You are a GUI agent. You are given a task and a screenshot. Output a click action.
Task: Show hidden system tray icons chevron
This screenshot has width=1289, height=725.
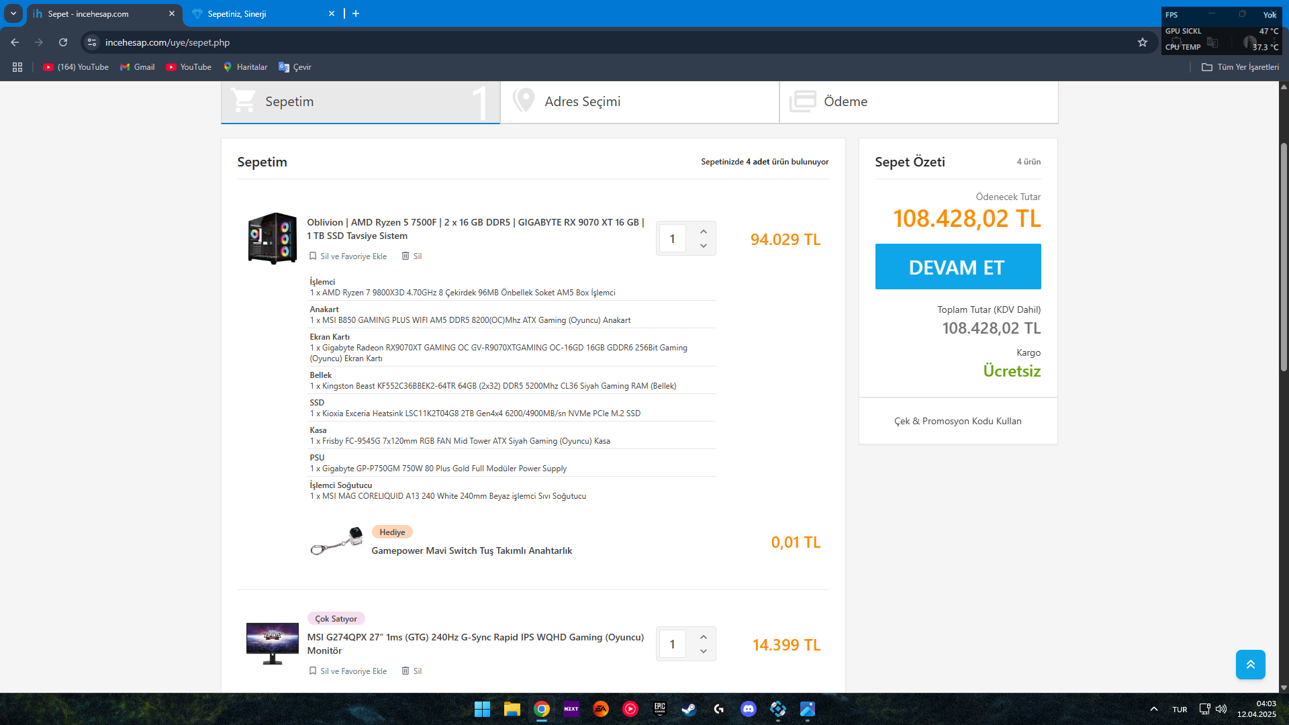point(1153,709)
